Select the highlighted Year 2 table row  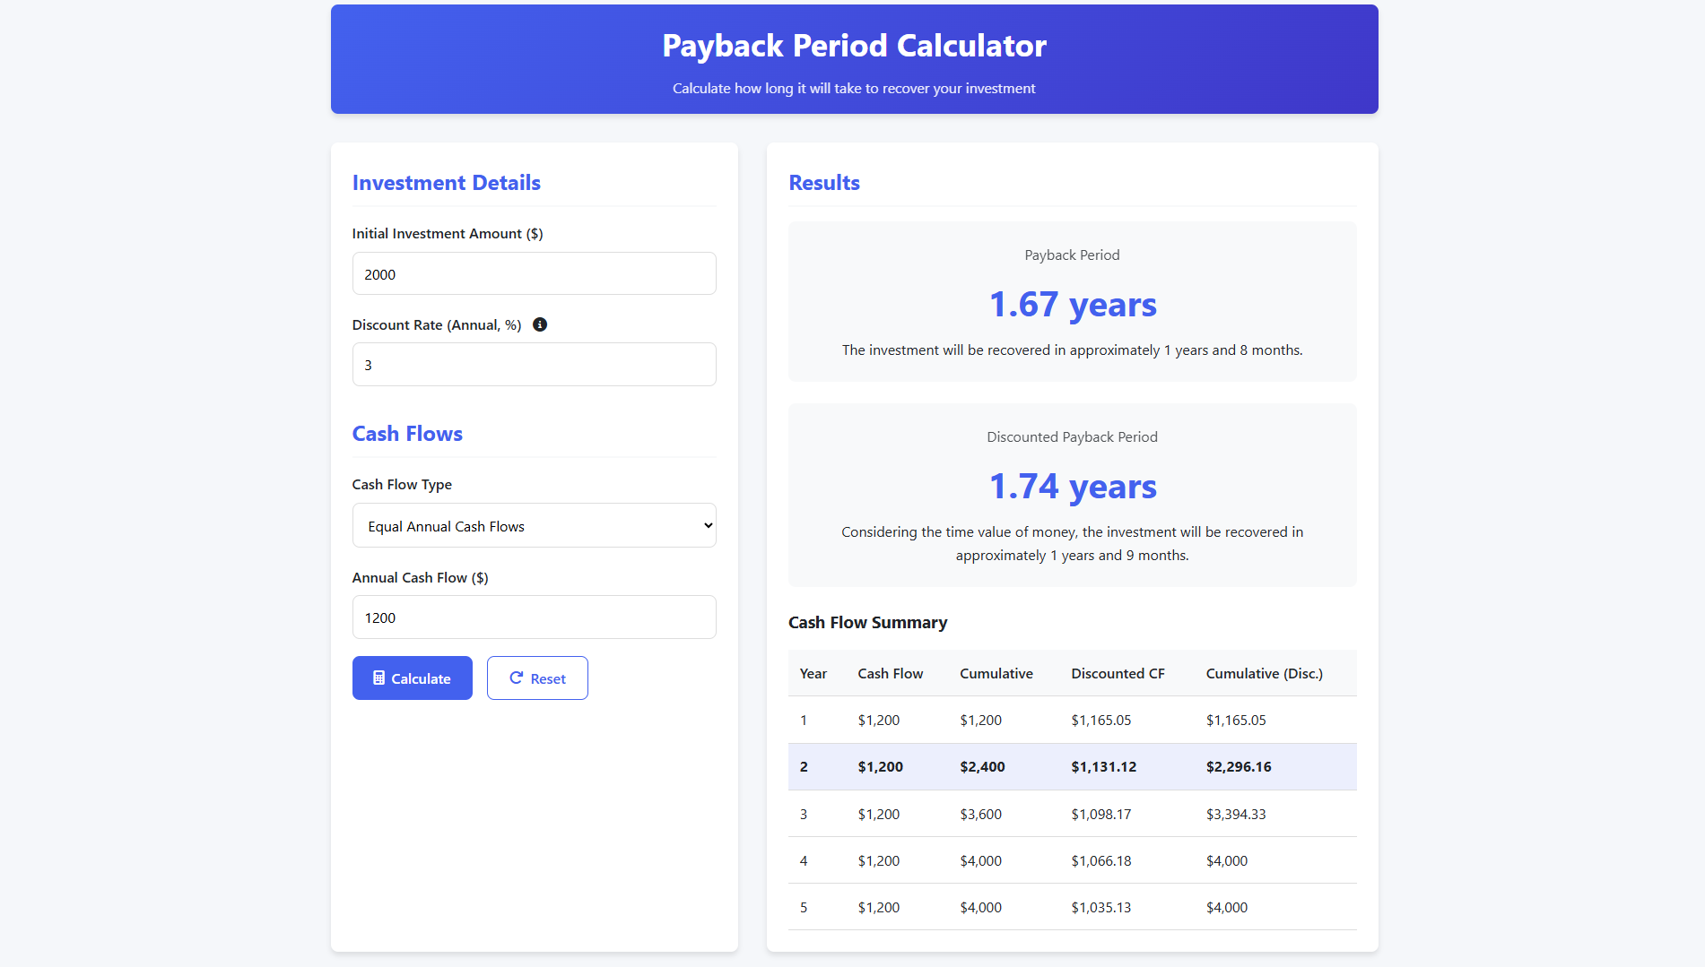point(1073,767)
